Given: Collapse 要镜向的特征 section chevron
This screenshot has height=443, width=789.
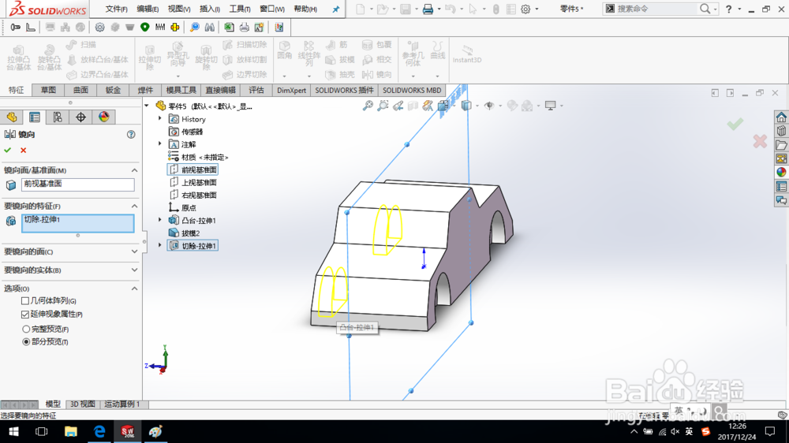Looking at the screenshot, I should pos(134,207).
